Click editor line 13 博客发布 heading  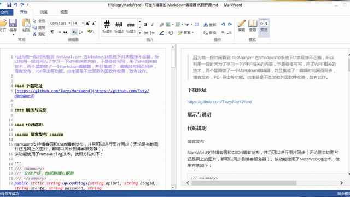pyautogui.click(x=39, y=135)
